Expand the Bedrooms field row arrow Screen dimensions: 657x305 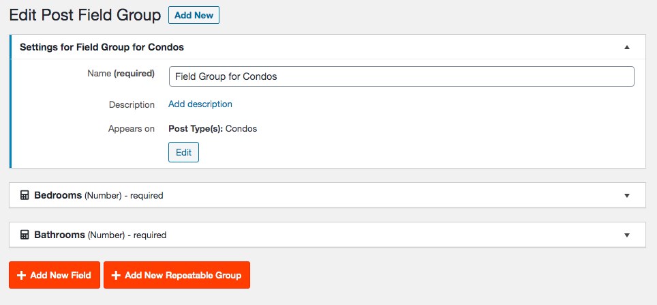tap(627, 196)
